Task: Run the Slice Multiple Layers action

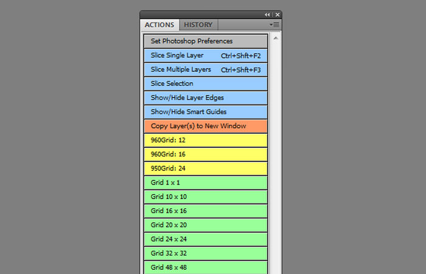Action: click(x=206, y=69)
